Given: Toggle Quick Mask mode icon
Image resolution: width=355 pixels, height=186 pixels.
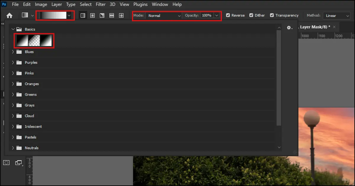Looking at the screenshot, I should pos(7,163).
